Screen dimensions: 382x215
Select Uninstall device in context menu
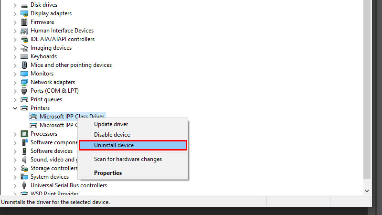click(133, 145)
